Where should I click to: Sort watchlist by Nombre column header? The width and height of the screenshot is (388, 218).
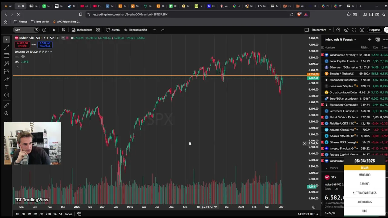(329, 48)
